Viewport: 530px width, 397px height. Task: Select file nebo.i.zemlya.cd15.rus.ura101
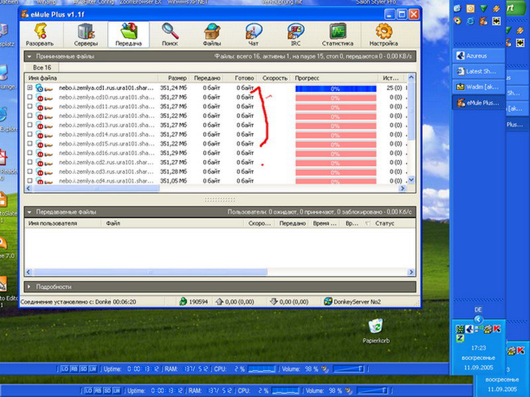pos(106,144)
